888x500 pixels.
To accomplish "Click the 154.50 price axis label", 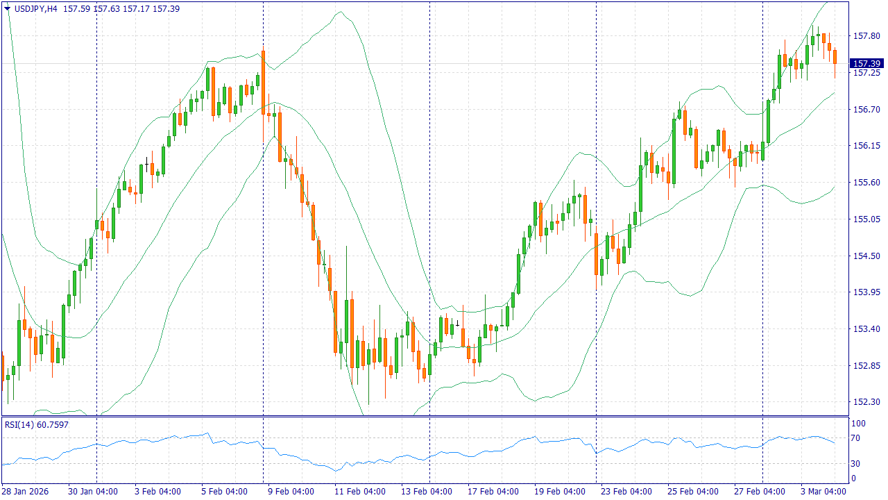I will pyautogui.click(x=866, y=256).
